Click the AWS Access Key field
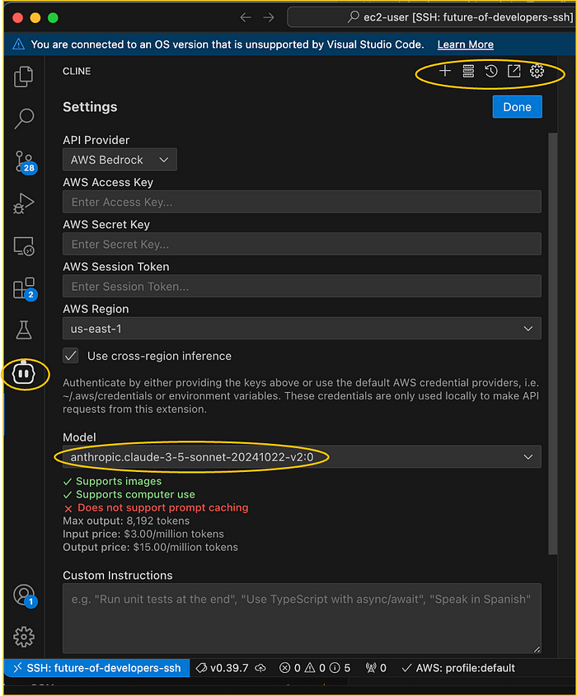The image size is (577, 696). [302, 202]
